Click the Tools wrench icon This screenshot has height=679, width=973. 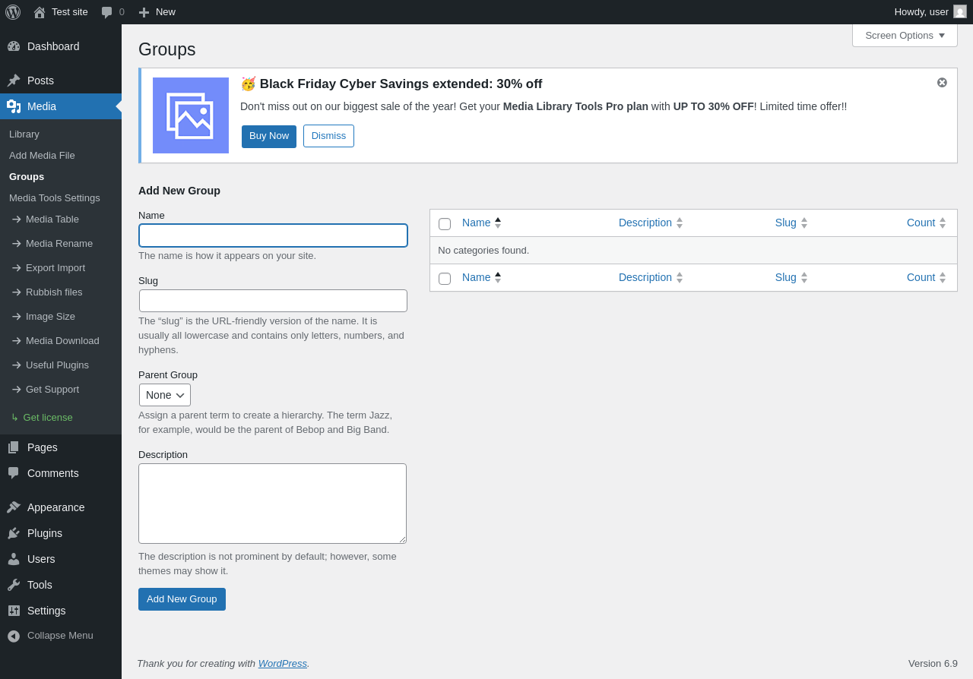tap(14, 585)
